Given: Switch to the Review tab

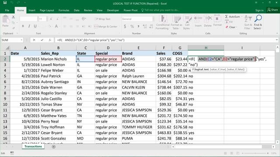Looking at the screenshot, I should (88, 10).
